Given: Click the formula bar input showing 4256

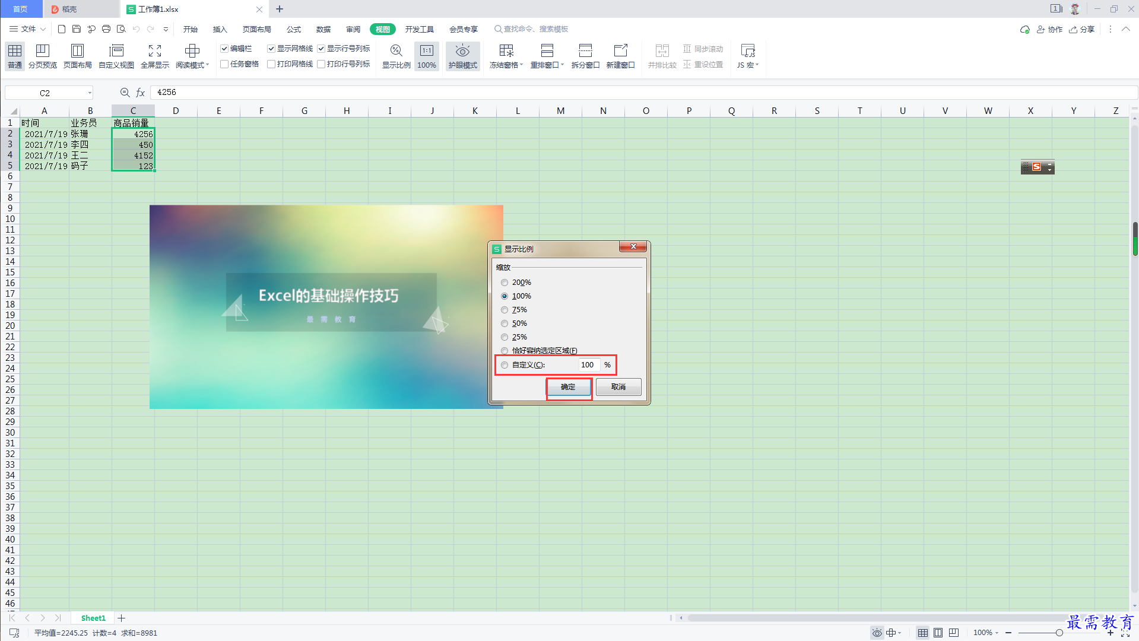Looking at the screenshot, I should pyautogui.click(x=643, y=93).
